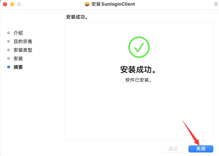
Task: Click the gray bullet beside 安装 step
Action: coord(9,58)
